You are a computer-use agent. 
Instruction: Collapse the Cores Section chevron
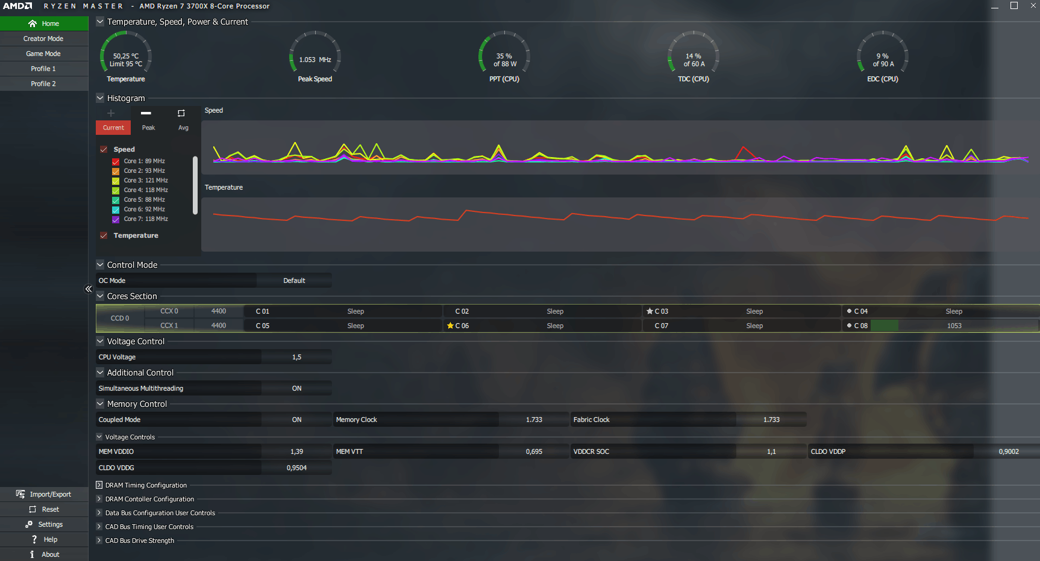[100, 296]
